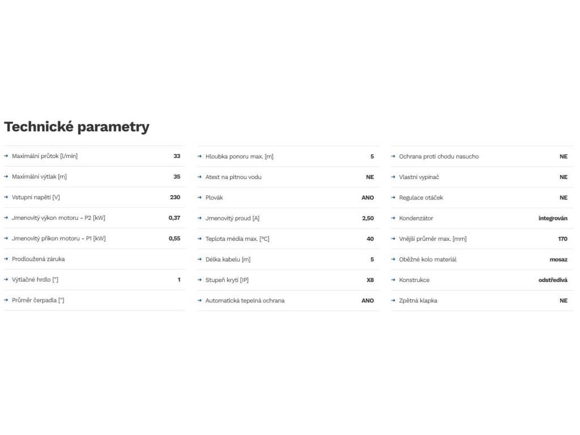Screen dimensions: 580x435
Task: Click the Délka kabelu [m] label
Action: tap(228, 259)
